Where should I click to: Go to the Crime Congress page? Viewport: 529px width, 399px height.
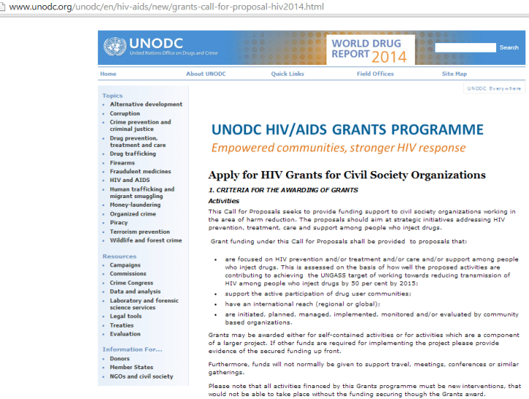click(x=131, y=283)
